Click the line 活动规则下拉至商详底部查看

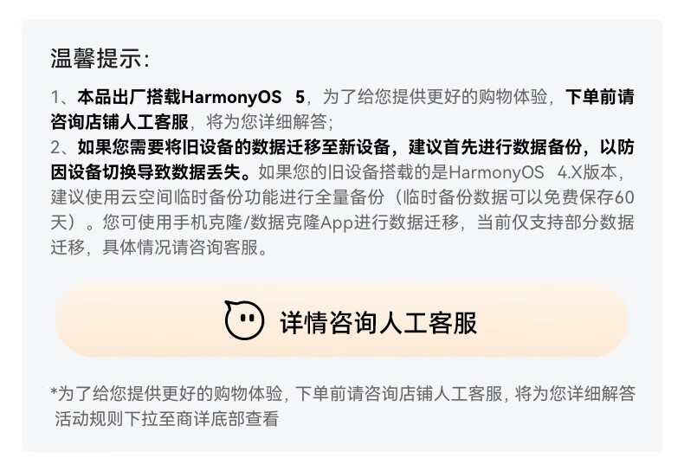[x=166, y=419]
